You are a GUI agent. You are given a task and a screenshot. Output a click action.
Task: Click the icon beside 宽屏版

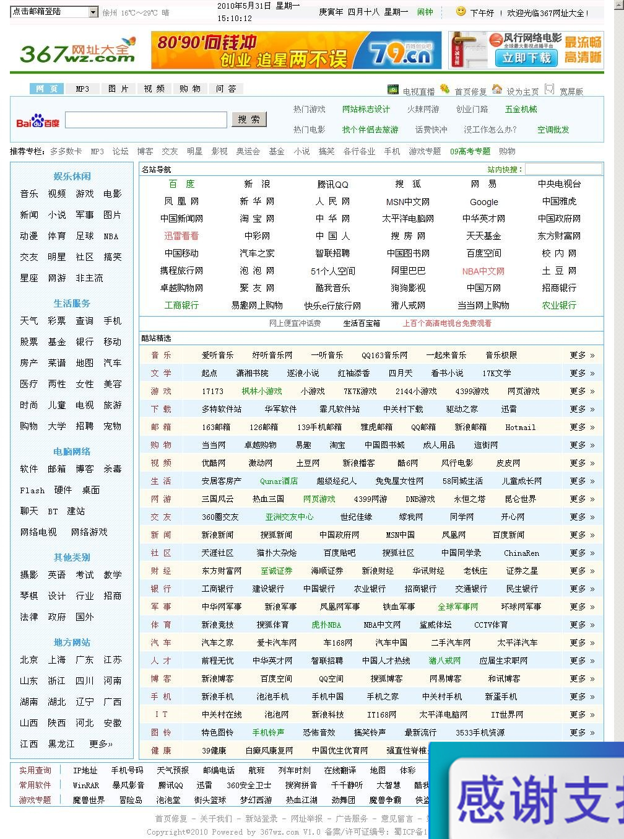[x=550, y=89]
